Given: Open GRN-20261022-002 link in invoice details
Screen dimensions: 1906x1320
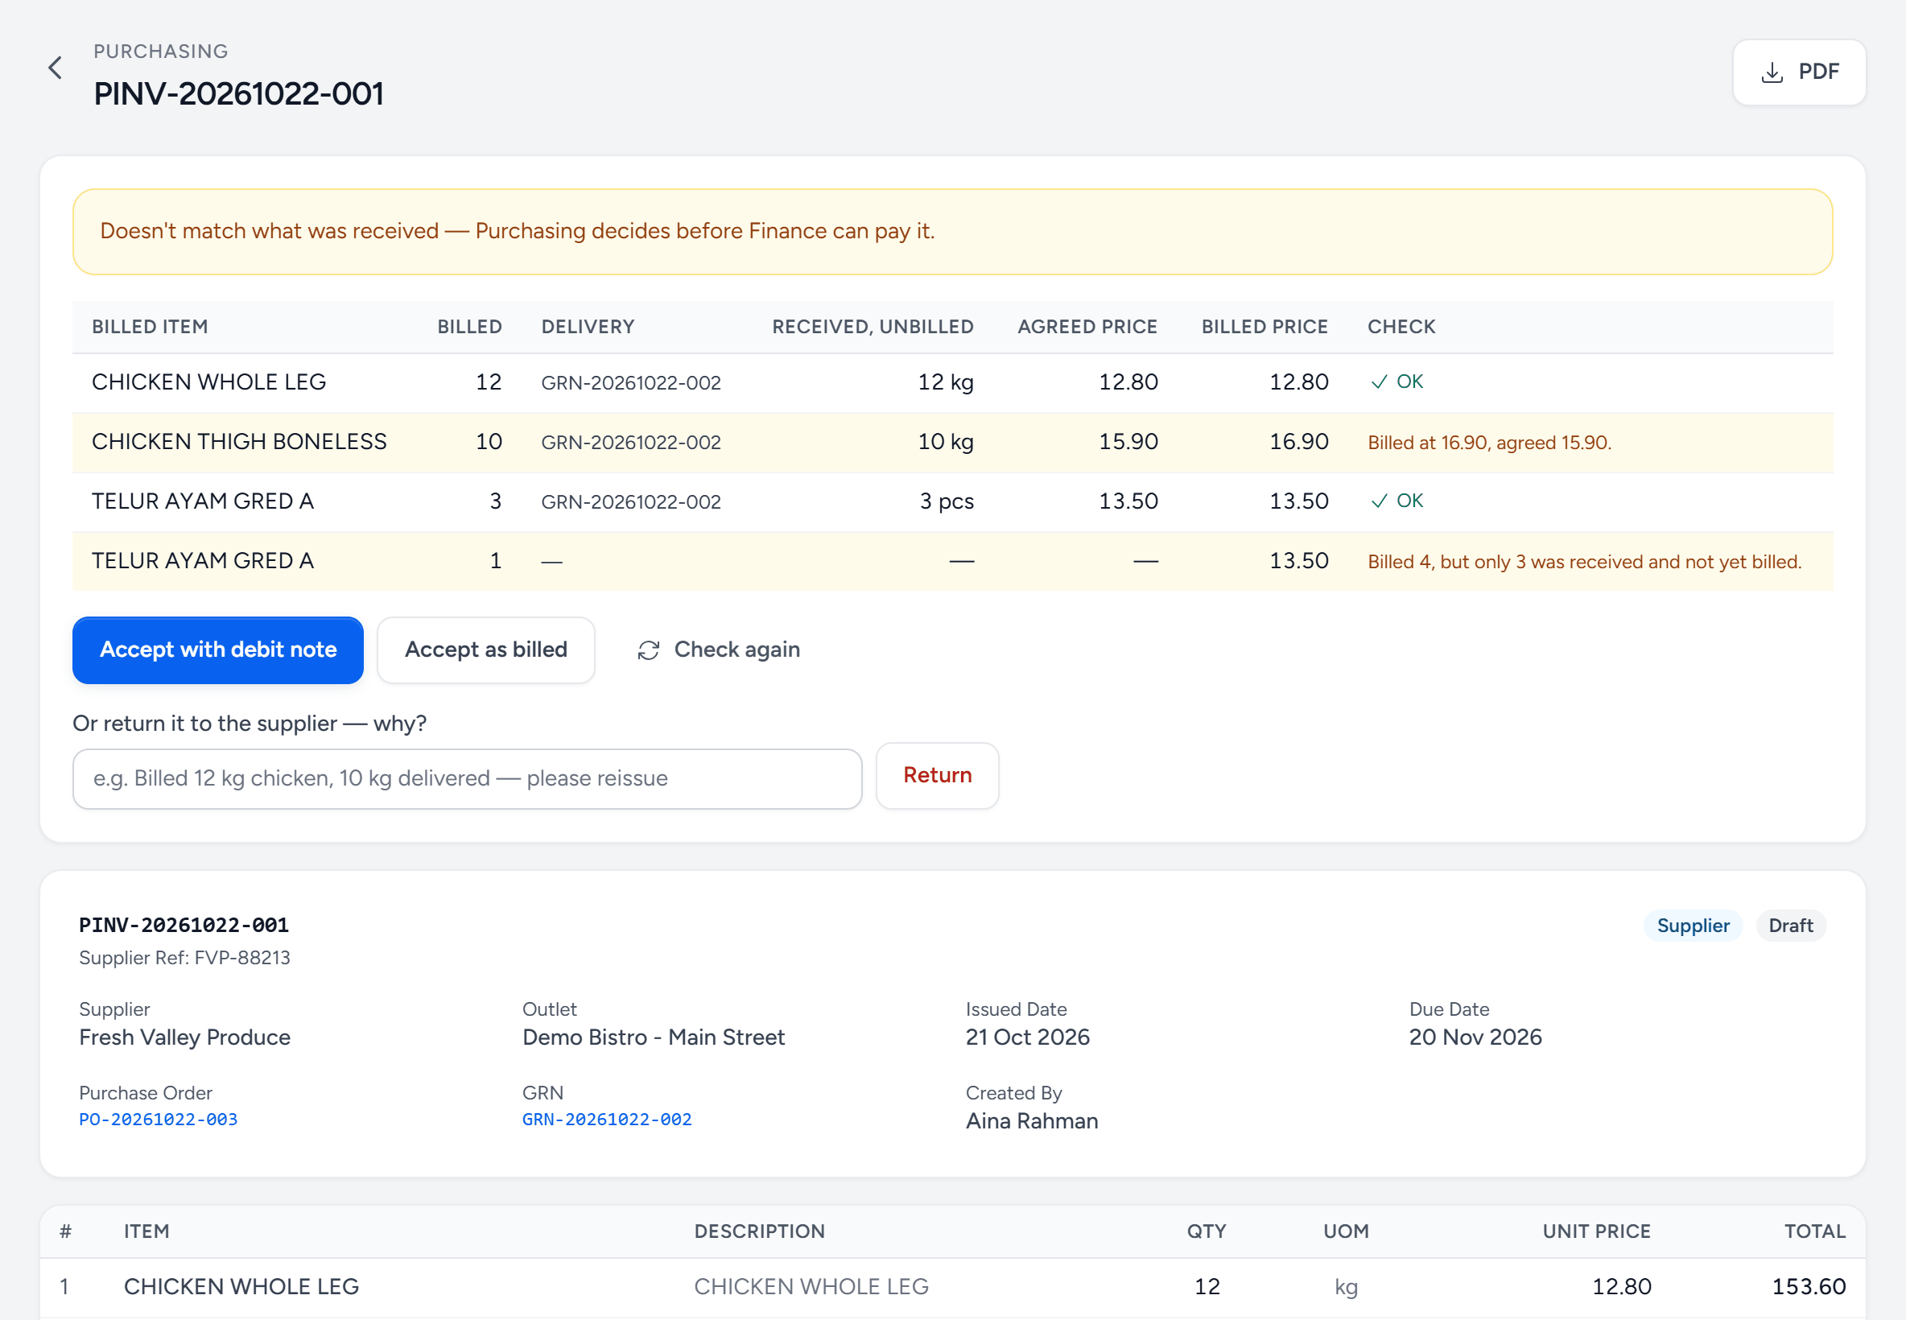Looking at the screenshot, I should [x=607, y=1120].
